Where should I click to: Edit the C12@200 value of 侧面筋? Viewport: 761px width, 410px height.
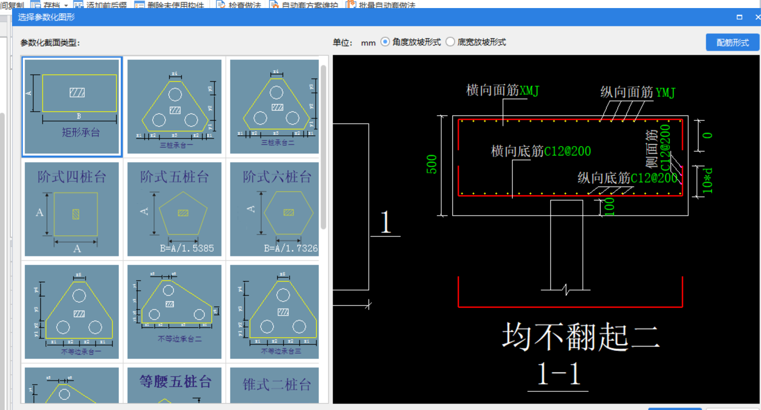666,148
